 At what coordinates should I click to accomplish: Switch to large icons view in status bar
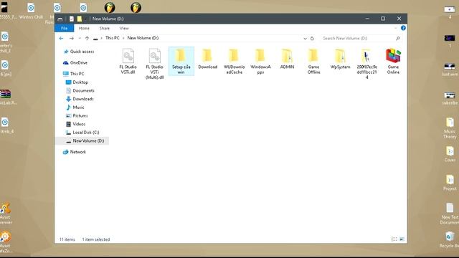[402, 239]
